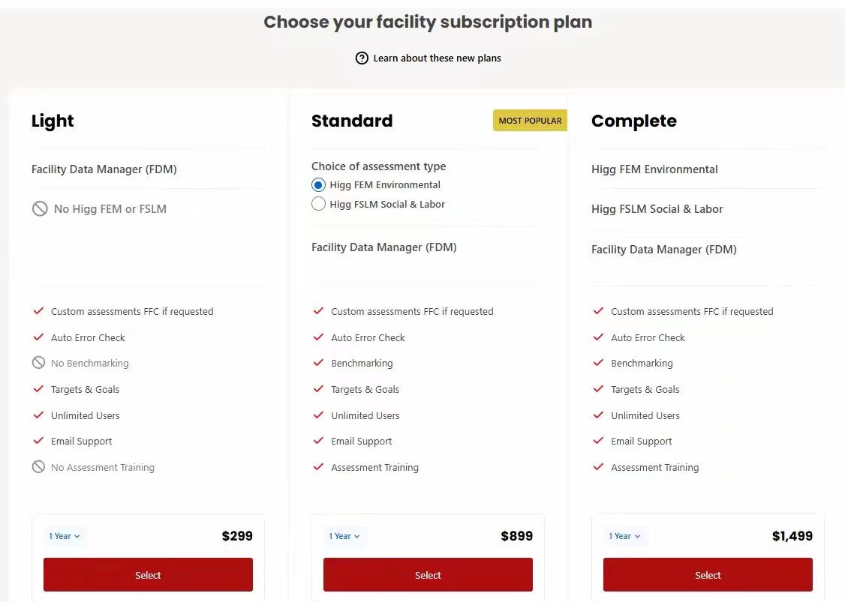Click the Complete plan heading

(634, 121)
